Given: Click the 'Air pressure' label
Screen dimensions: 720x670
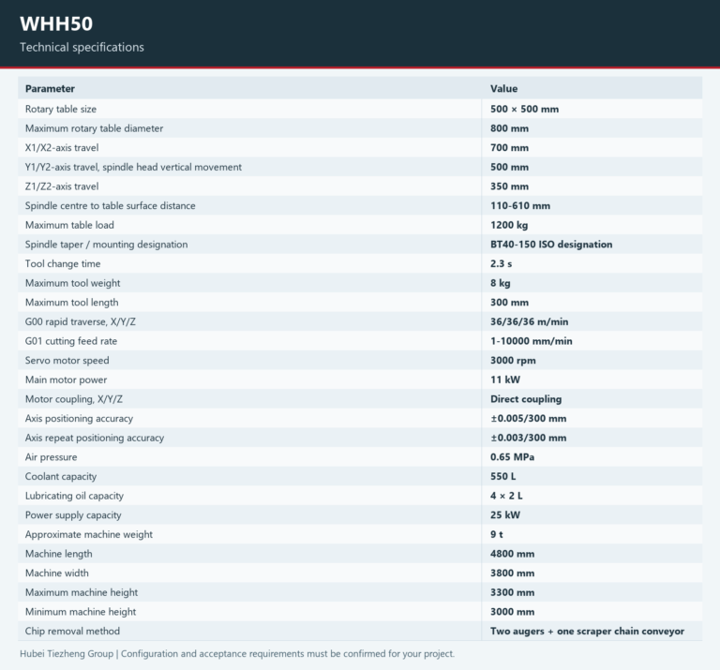Looking at the screenshot, I should 51,457.
